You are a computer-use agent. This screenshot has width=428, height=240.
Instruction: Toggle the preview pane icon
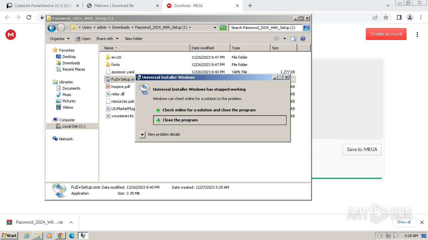[x=294, y=39]
